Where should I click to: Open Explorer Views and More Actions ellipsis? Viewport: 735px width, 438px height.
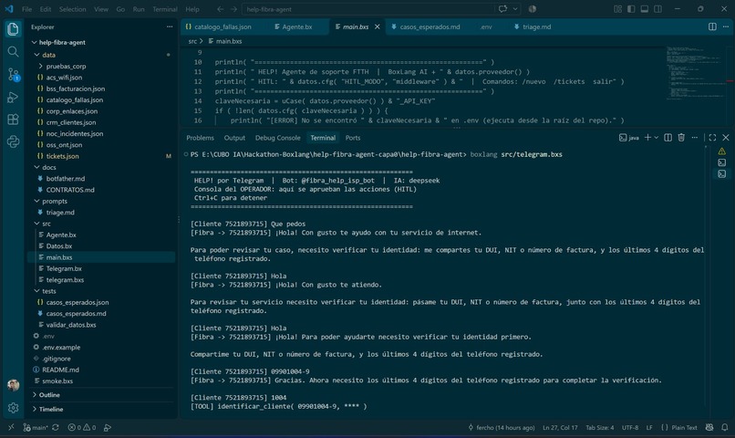coord(170,26)
